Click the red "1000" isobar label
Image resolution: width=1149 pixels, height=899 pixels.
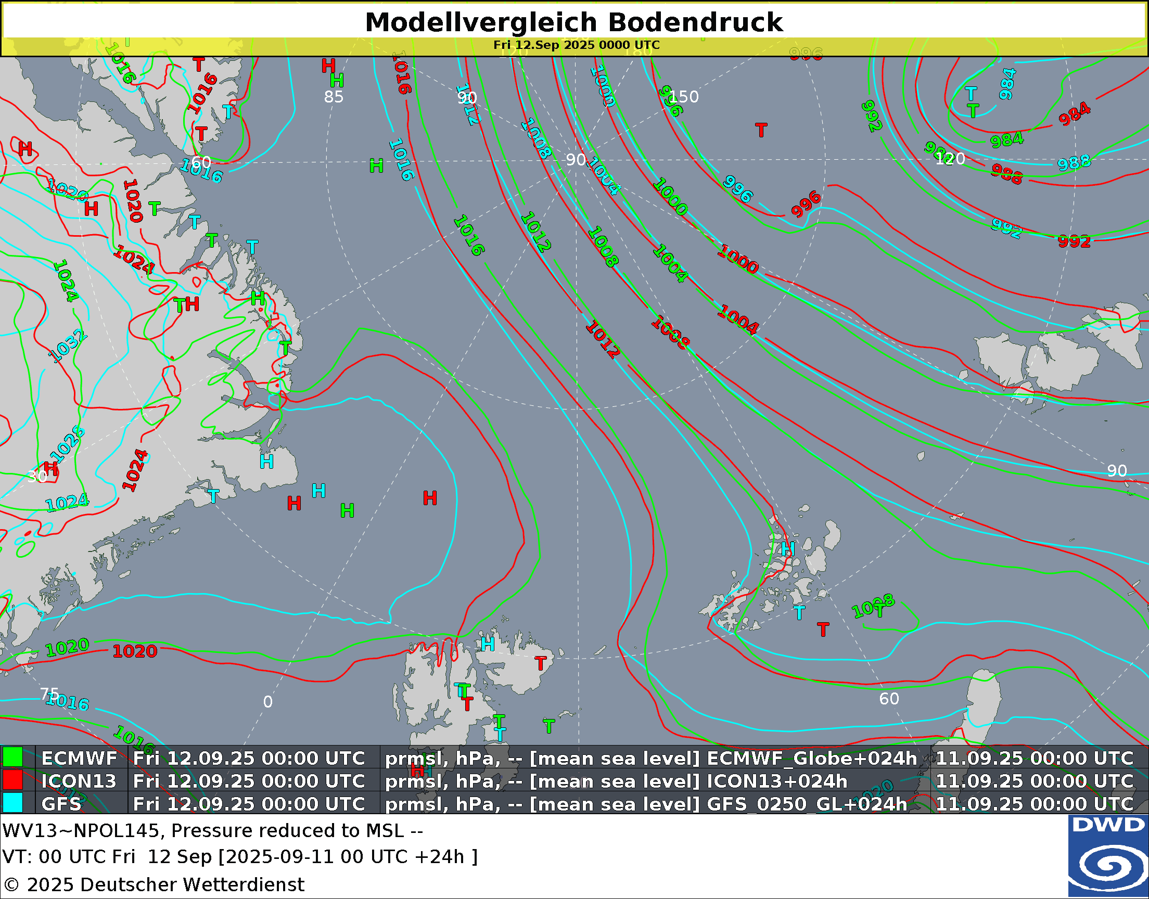(x=738, y=259)
